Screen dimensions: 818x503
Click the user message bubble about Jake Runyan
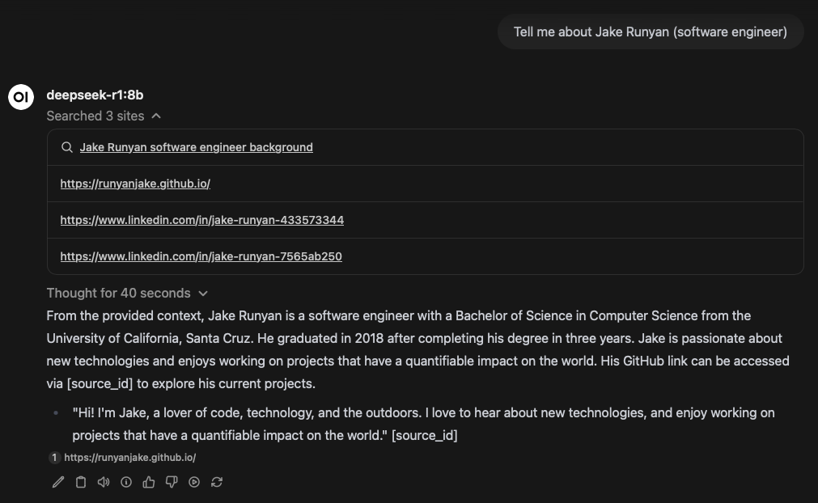click(x=650, y=32)
